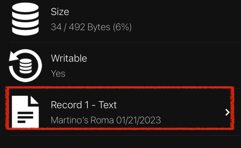Click the Writable circular-arrow database icon

(x=25, y=65)
